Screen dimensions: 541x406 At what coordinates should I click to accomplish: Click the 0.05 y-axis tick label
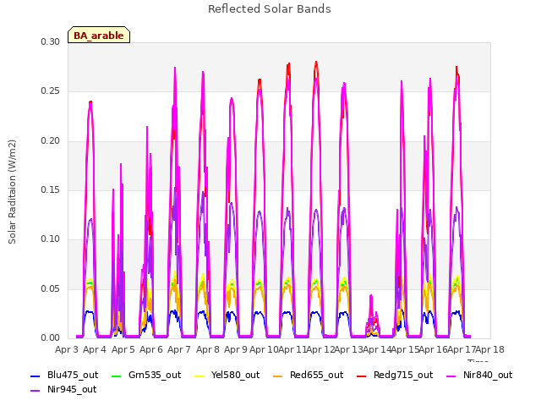pos(51,288)
